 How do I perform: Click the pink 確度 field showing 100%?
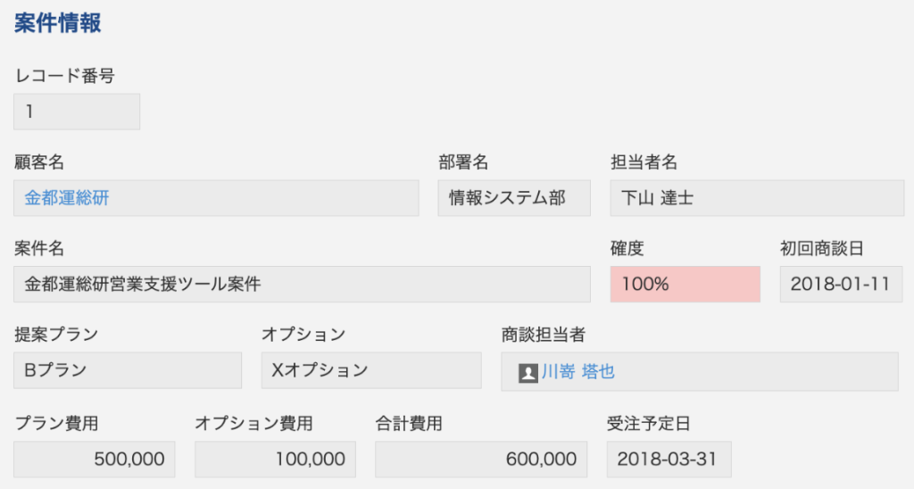tap(685, 285)
